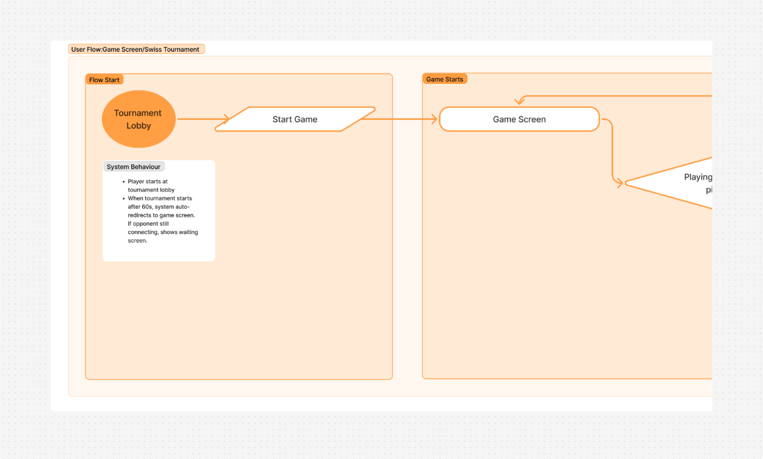This screenshot has width=763, height=459.
Task: Select the Game Starts section label
Action: 444,79
